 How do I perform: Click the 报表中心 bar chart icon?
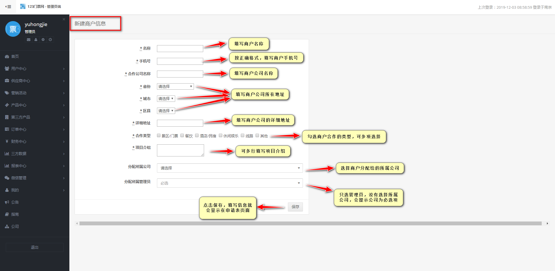pyautogui.click(x=7, y=166)
